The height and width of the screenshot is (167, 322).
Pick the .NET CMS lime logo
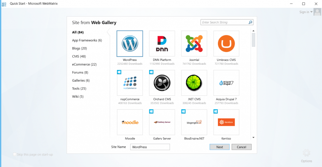tap(194, 83)
